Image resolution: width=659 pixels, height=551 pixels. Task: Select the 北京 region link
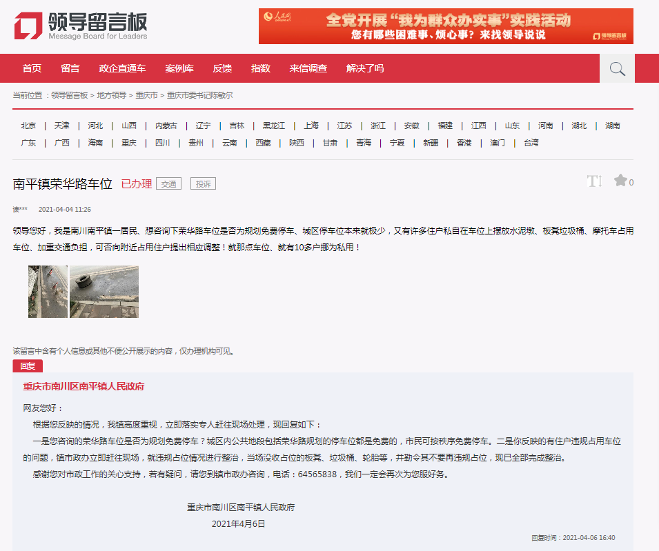(28, 126)
